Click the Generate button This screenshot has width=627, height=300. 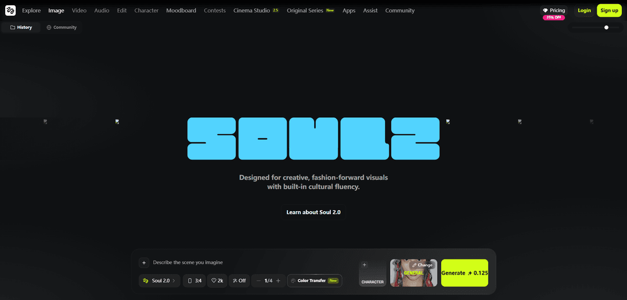coord(464,273)
